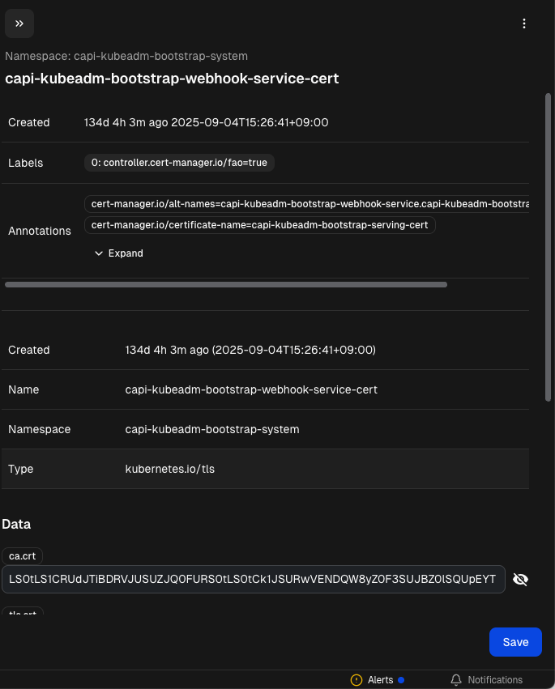Click the Alerts warning icon in status bar

point(356,680)
